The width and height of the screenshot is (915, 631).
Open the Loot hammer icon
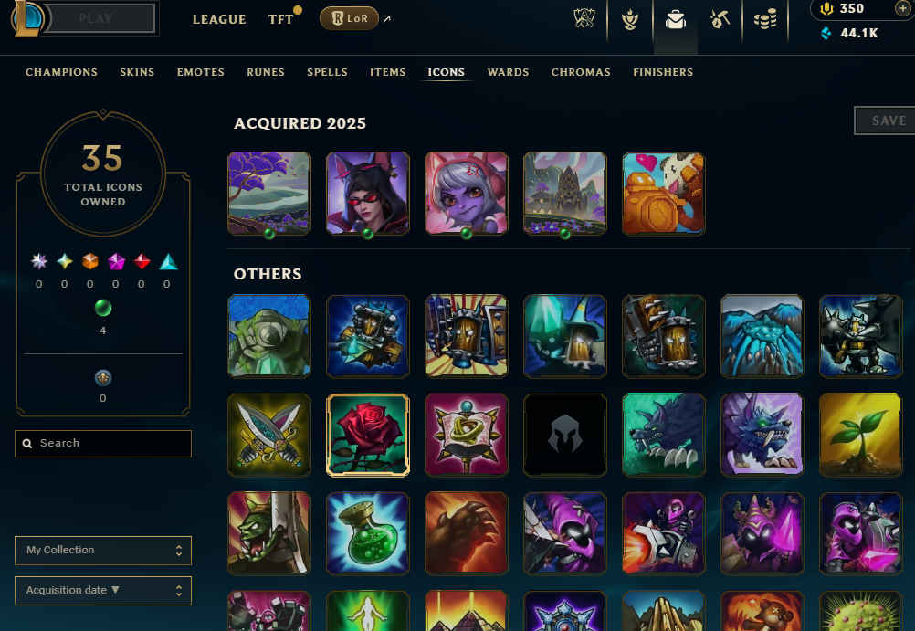tap(720, 20)
